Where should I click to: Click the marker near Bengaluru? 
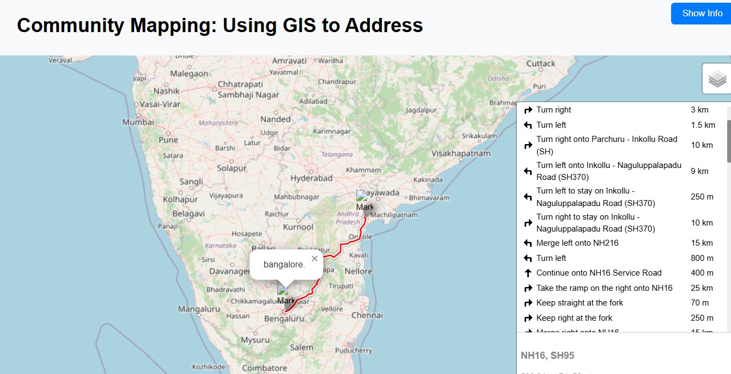coord(285,295)
